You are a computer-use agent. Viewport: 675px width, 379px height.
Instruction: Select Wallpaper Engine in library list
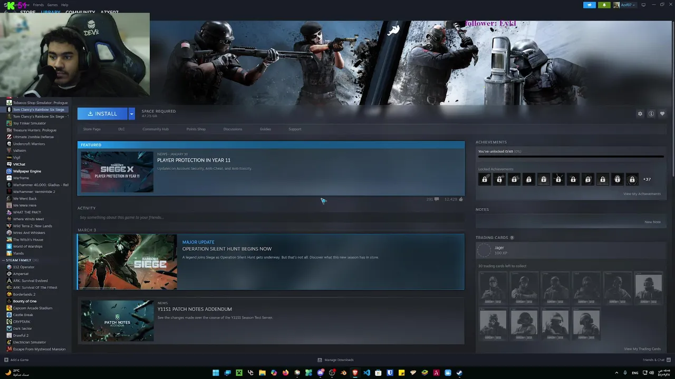coord(27,171)
